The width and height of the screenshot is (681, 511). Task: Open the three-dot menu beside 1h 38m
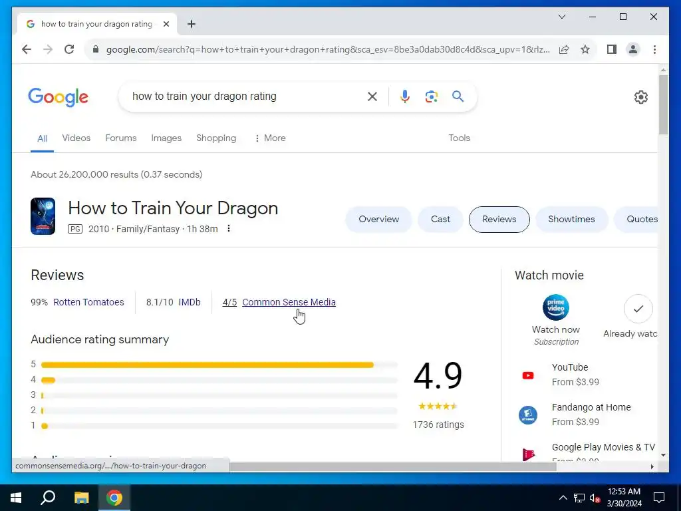point(229,229)
